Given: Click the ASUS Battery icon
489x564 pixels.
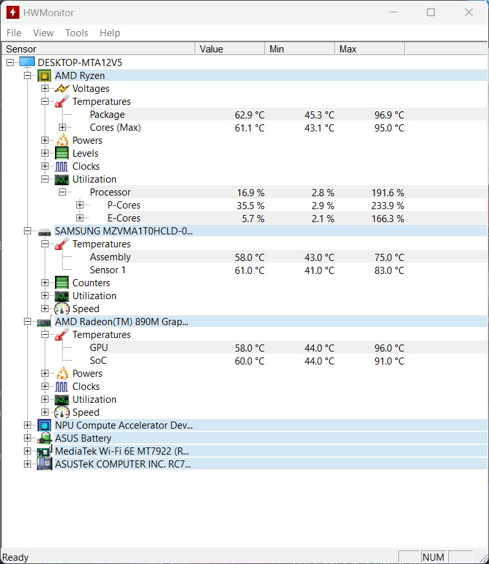Looking at the screenshot, I should tap(44, 438).
